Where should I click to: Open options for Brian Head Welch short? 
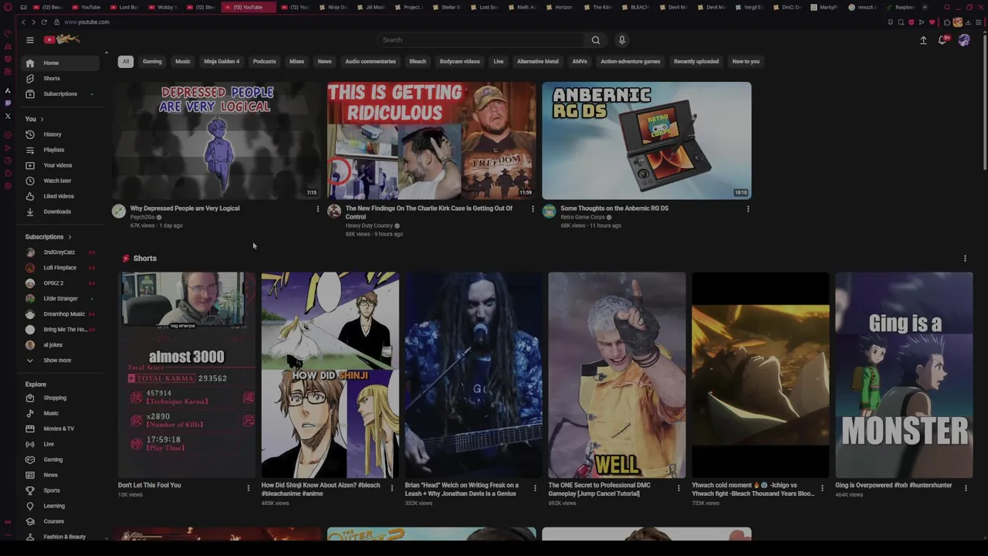[x=535, y=488]
